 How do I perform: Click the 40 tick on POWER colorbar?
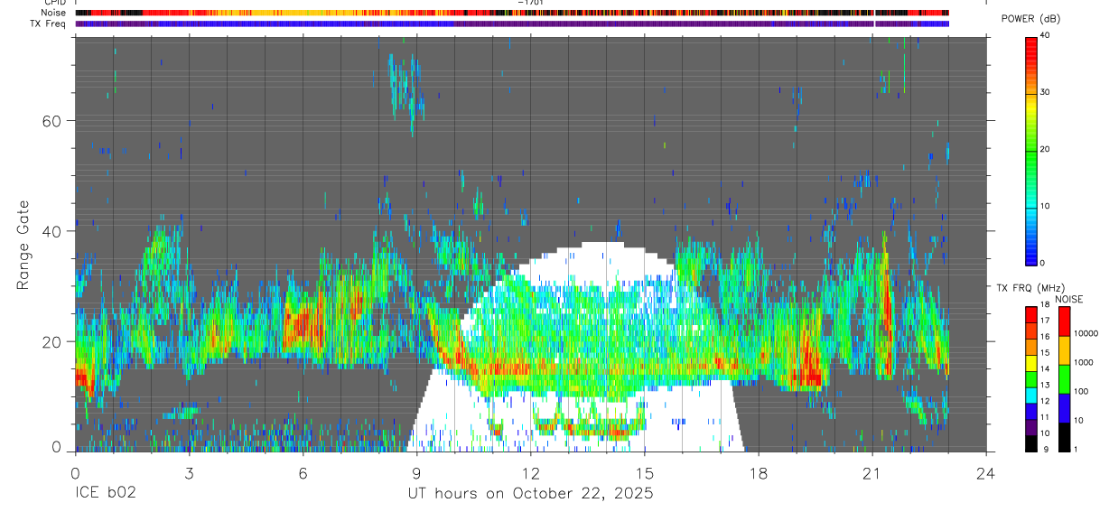(x=1046, y=35)
